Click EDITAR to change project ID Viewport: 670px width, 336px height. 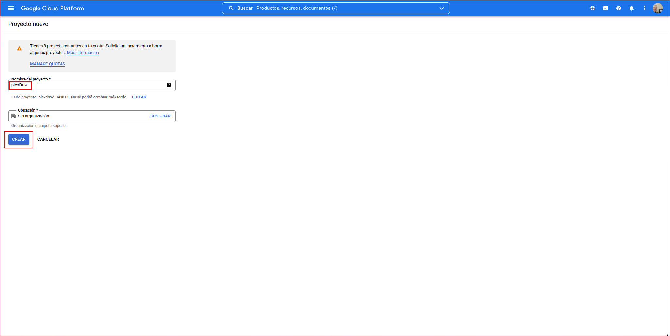(139, 97)
